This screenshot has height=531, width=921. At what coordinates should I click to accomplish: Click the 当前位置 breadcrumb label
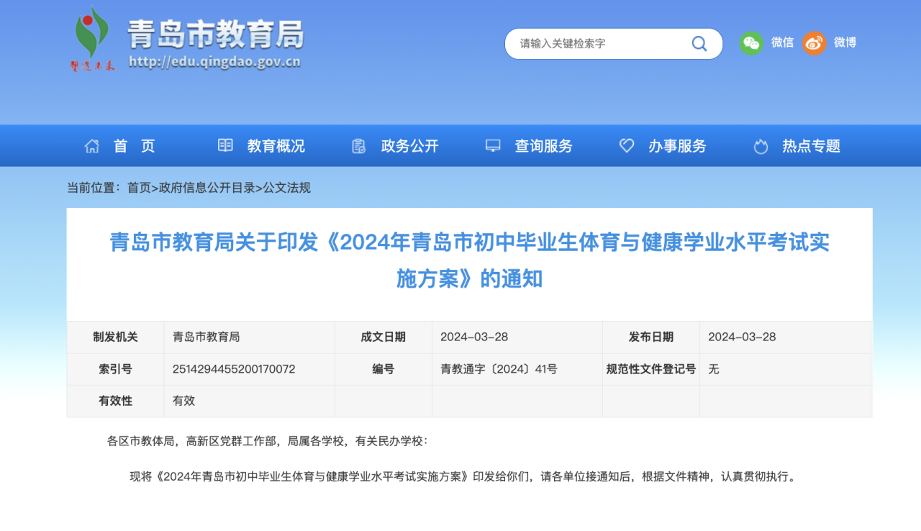click(x=94, y=188)
